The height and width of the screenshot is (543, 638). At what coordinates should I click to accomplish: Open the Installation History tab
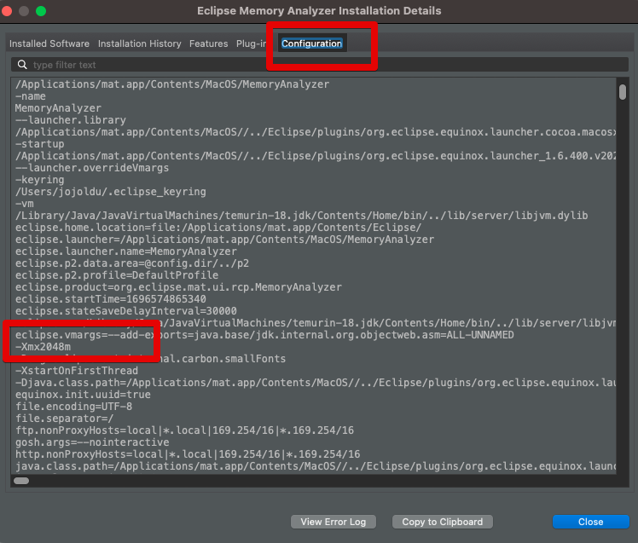pos(140,43)
